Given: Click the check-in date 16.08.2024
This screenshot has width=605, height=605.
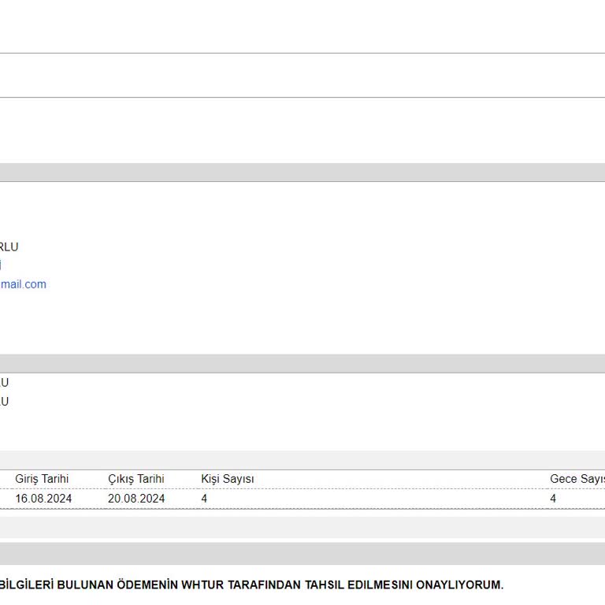Looking at the screenshot, I should [x=43, y=499].
